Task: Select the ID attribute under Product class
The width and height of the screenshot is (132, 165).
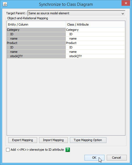Action: pos(95,47)
